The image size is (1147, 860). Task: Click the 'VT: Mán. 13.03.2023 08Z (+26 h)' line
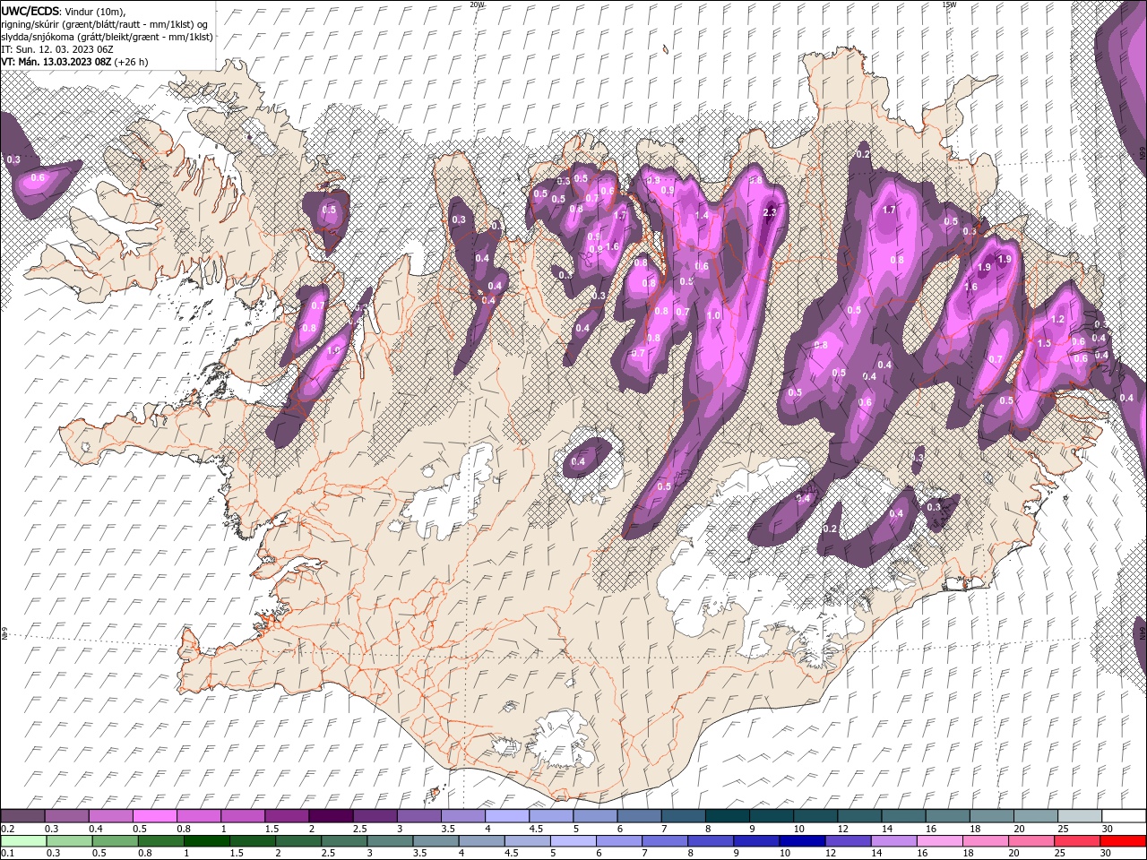click(74, 62)
